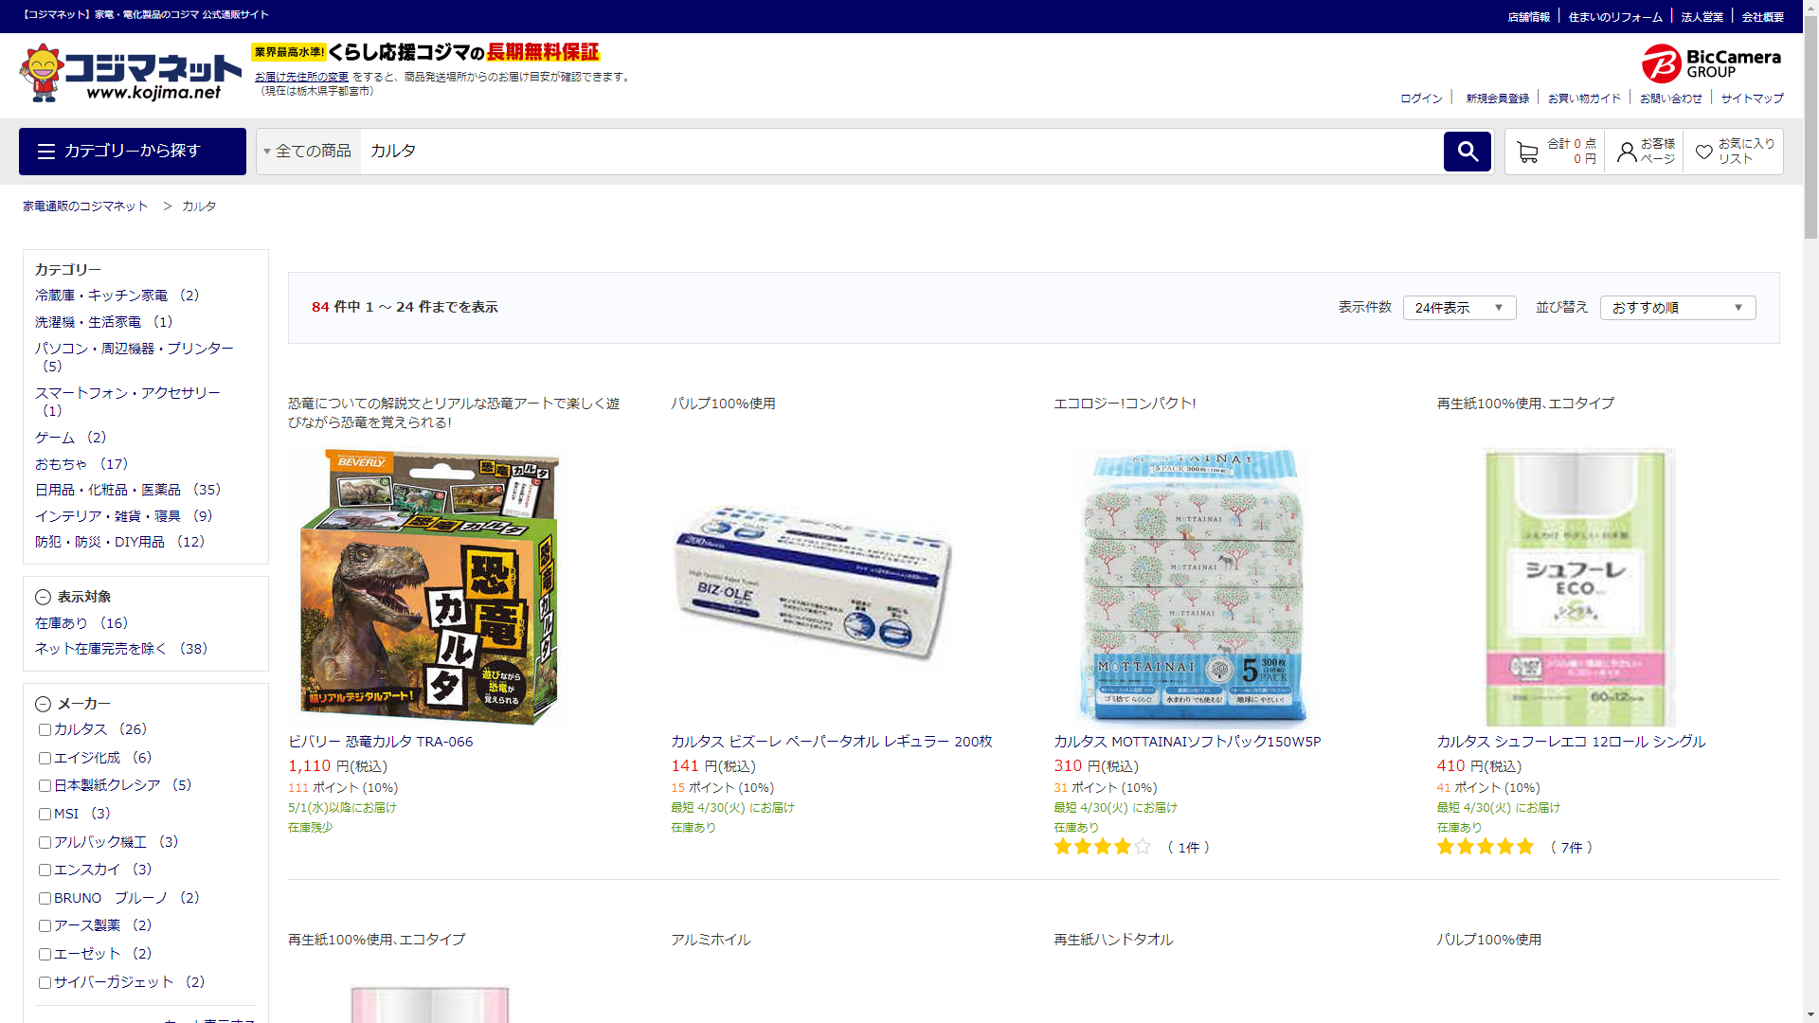Enable the エイジ化成 maker filter
Screen dimensions: 1819x1023
click(x=45, y=759)
